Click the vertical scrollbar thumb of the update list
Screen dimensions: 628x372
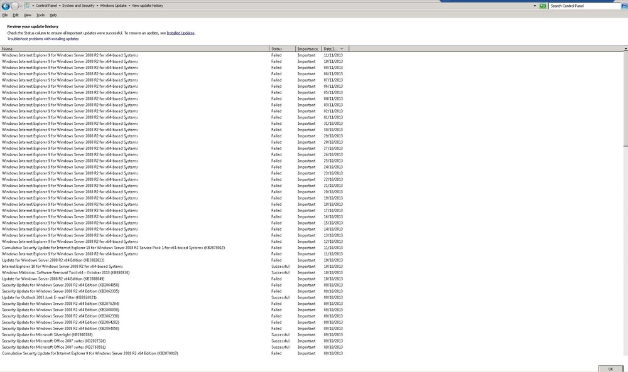625,99
